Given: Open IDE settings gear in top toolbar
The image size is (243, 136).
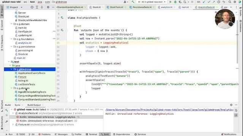Looking at the screenshot, I should pyautogui.click(x=235, y=2).
